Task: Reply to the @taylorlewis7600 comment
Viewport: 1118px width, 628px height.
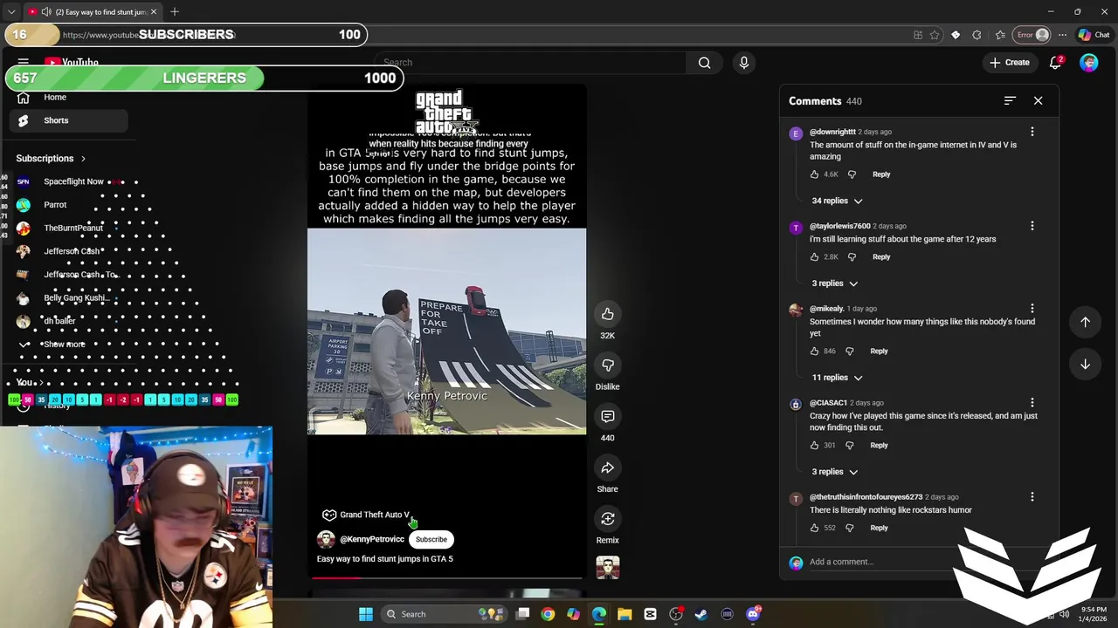Action: click(881, 257)
